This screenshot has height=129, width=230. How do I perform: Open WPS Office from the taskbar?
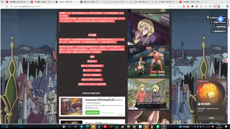[x=111, y=127]
